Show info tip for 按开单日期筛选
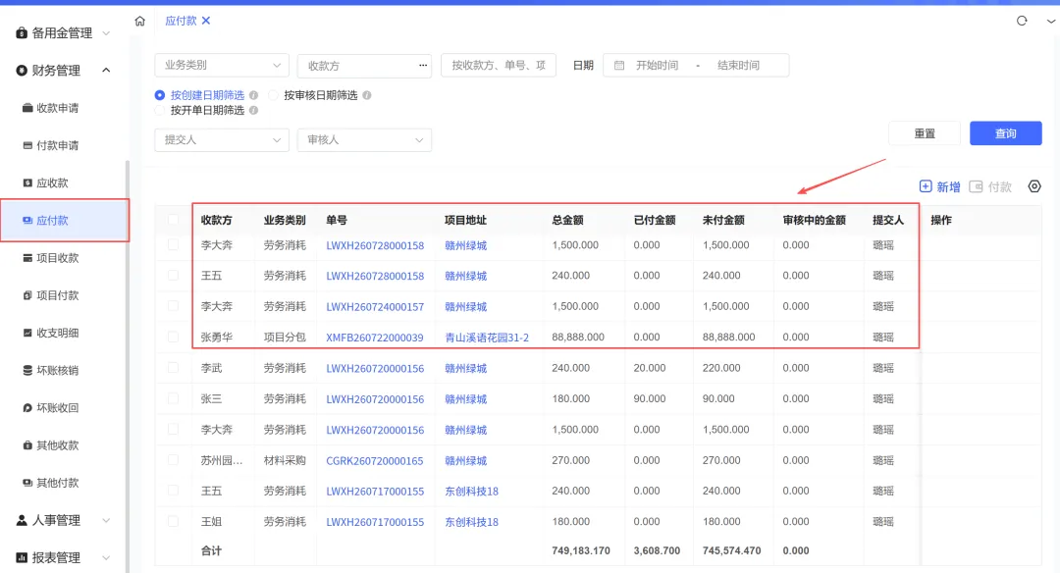This screenshot has height=573, width=1060. click(x=253, y=110)
